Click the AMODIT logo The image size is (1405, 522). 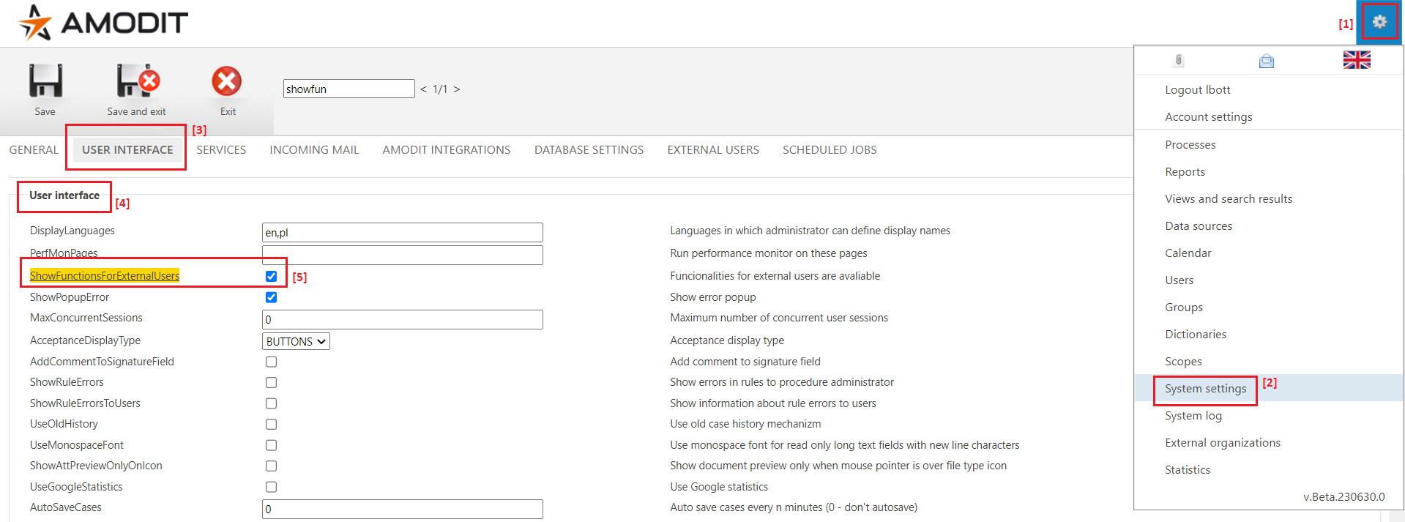[x=103, y=23]
